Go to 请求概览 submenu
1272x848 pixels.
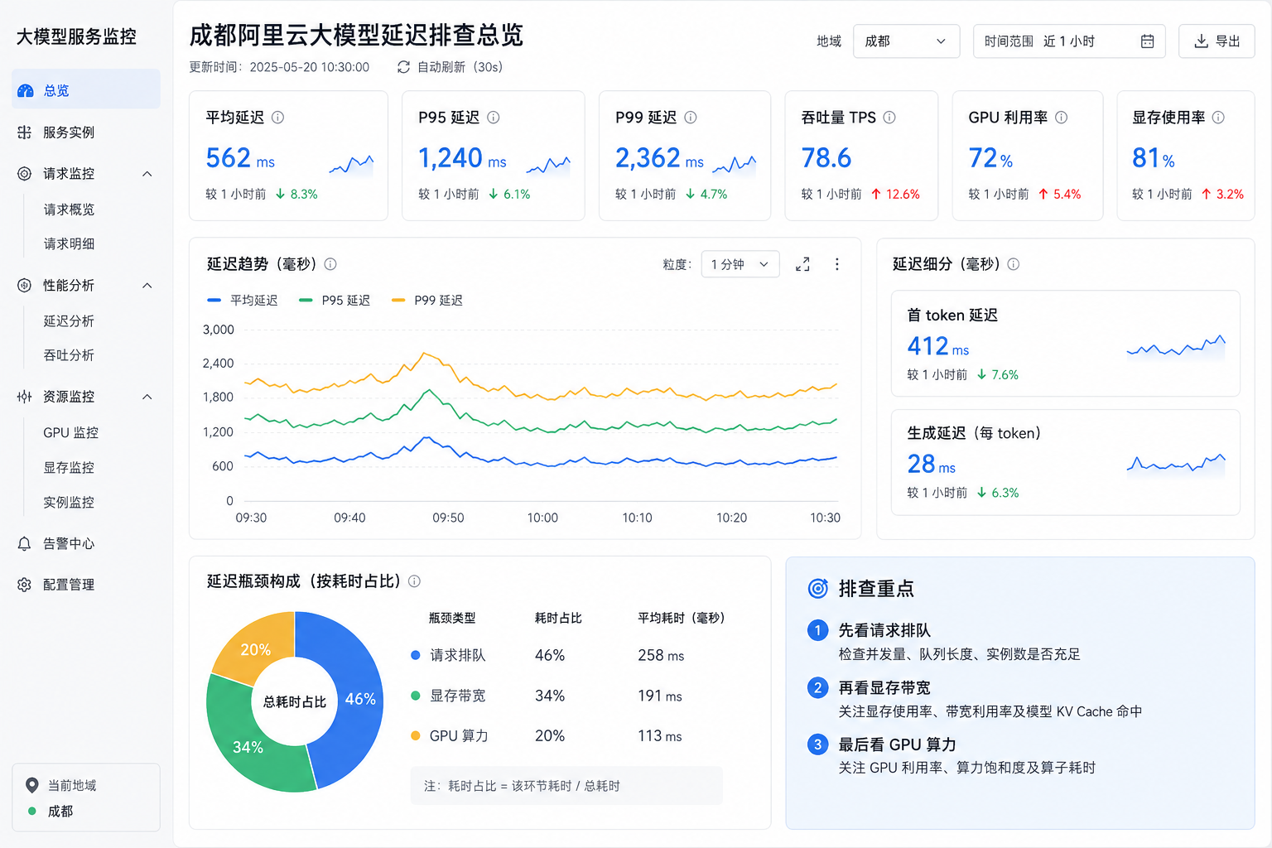point(70,210)
